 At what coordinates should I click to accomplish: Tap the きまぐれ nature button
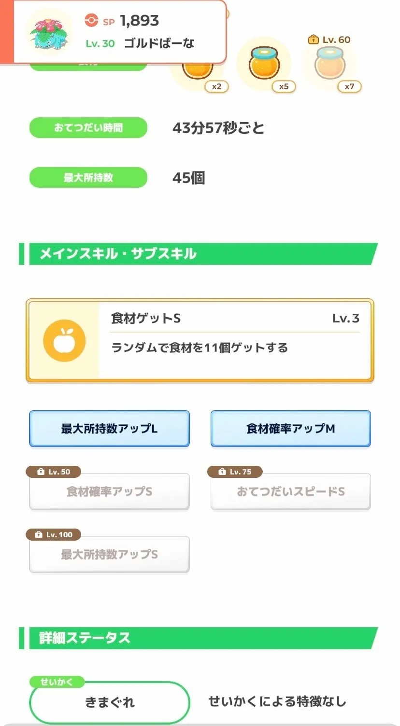[x=110, y=702]
